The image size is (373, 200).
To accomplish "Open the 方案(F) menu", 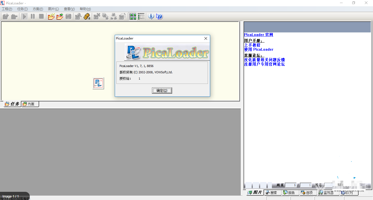I will (38, 9).
